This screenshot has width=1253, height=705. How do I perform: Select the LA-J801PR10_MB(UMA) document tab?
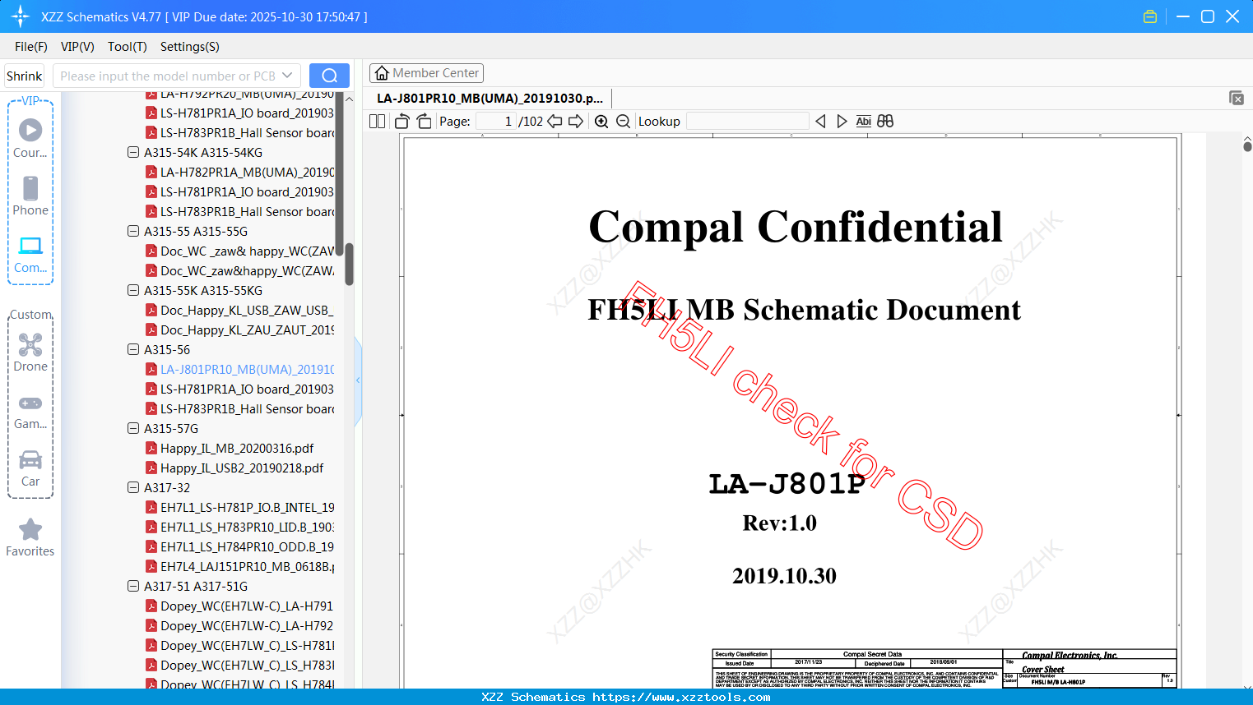[490, 99]
